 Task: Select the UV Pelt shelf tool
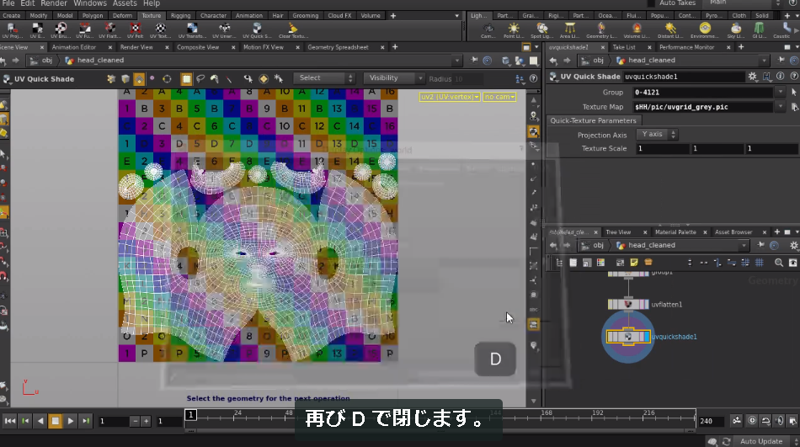[x=136, y=30]
